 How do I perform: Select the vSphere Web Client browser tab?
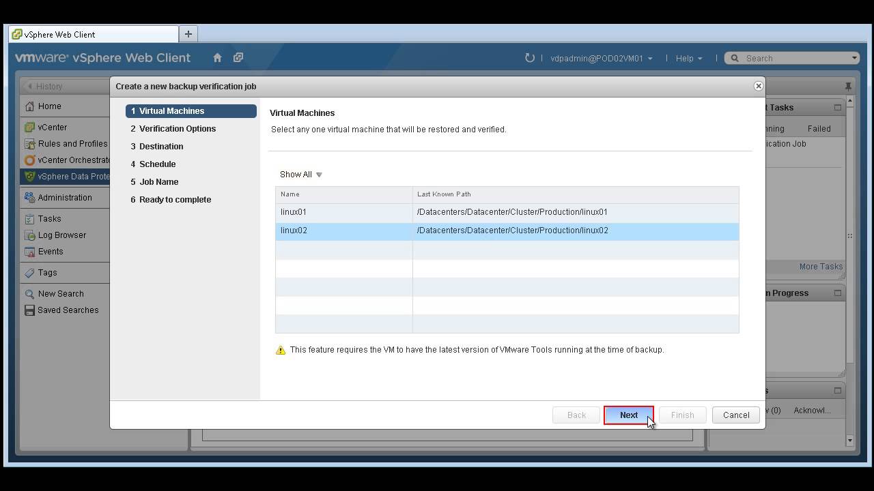(x=94, y=34)
